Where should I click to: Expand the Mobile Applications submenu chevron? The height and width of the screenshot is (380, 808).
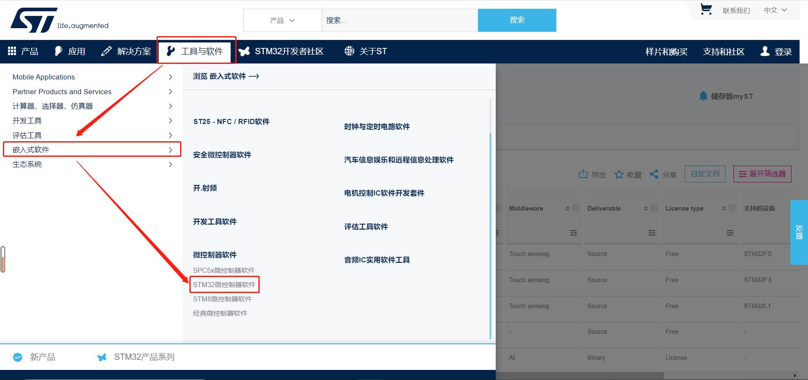tap(170, 77)
